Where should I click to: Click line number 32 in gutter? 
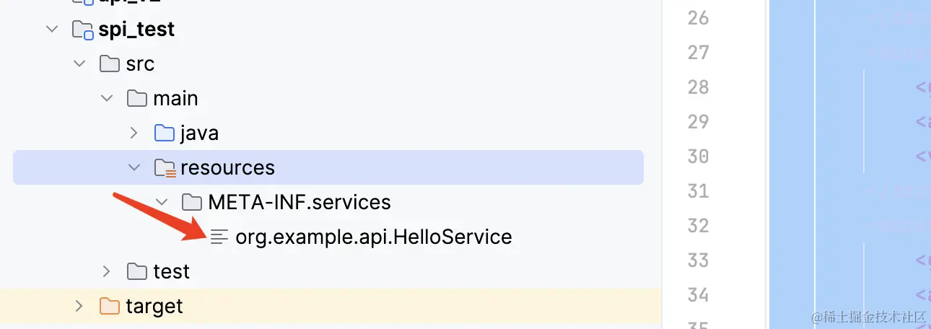698,226
